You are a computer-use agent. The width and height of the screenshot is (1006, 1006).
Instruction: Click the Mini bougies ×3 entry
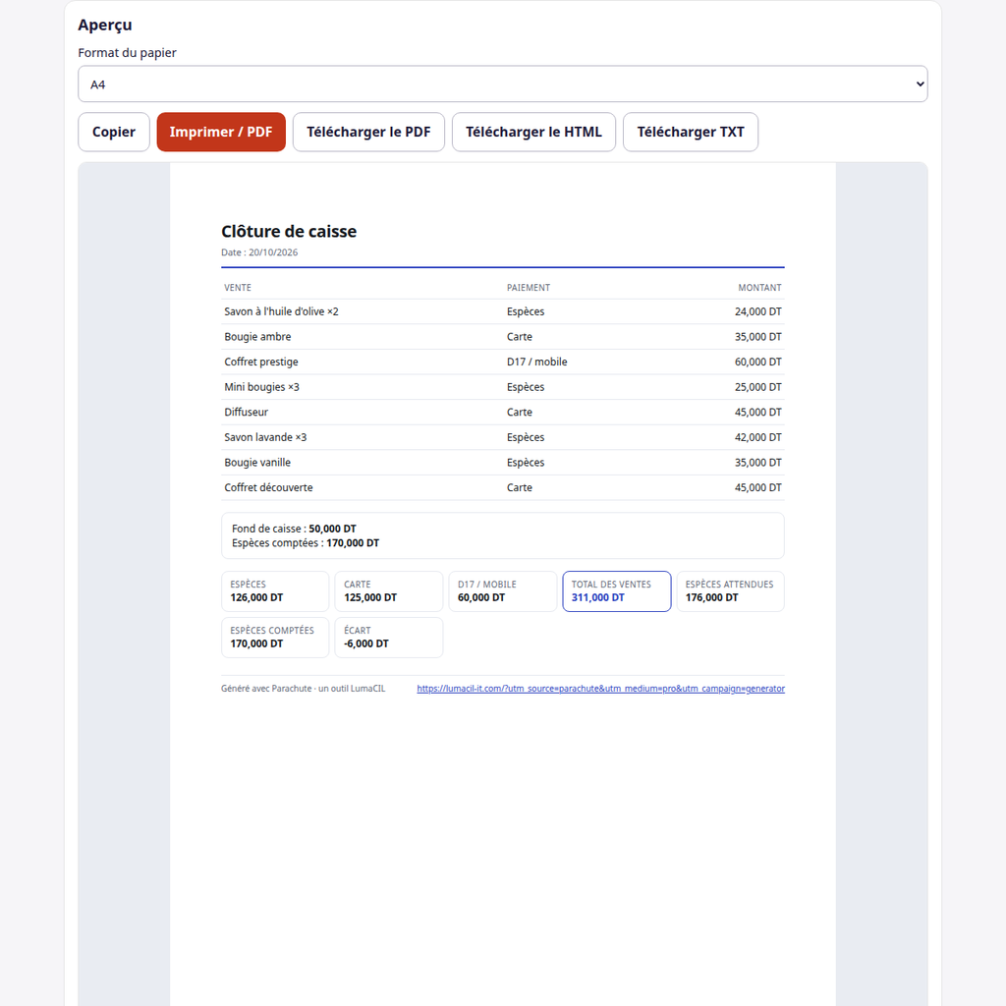pos(261,387)
